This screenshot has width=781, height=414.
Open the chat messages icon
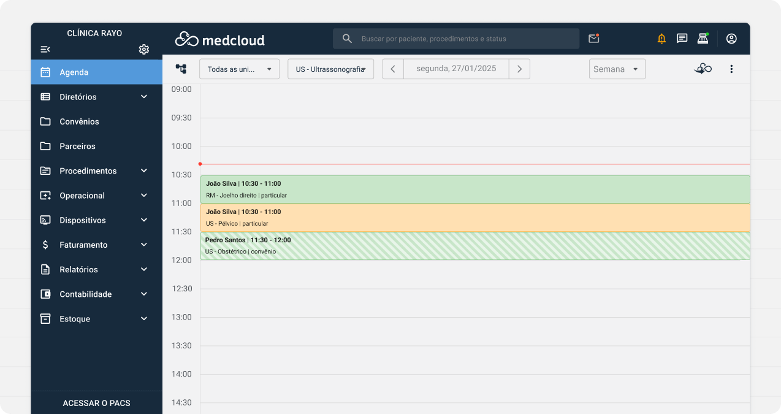[682, 38]
